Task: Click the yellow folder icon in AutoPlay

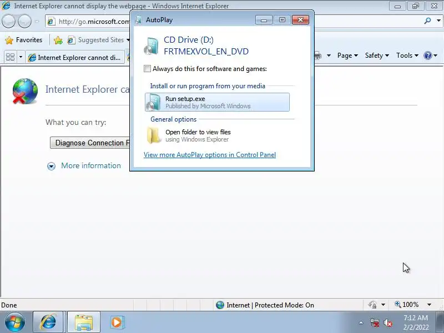Action: coord(154,135)
